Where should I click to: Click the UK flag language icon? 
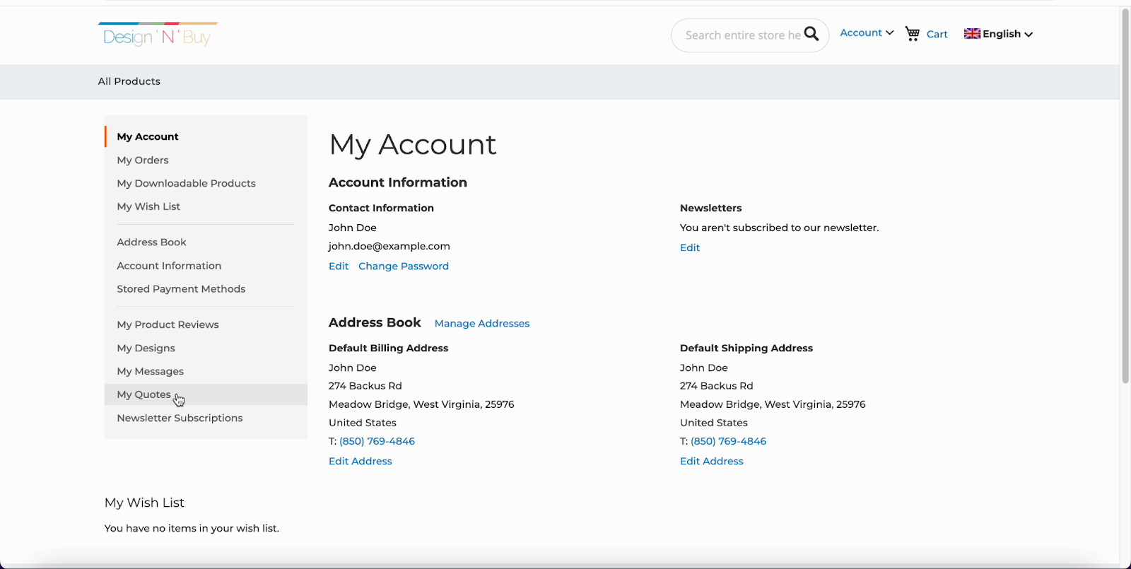click(972, 34)
